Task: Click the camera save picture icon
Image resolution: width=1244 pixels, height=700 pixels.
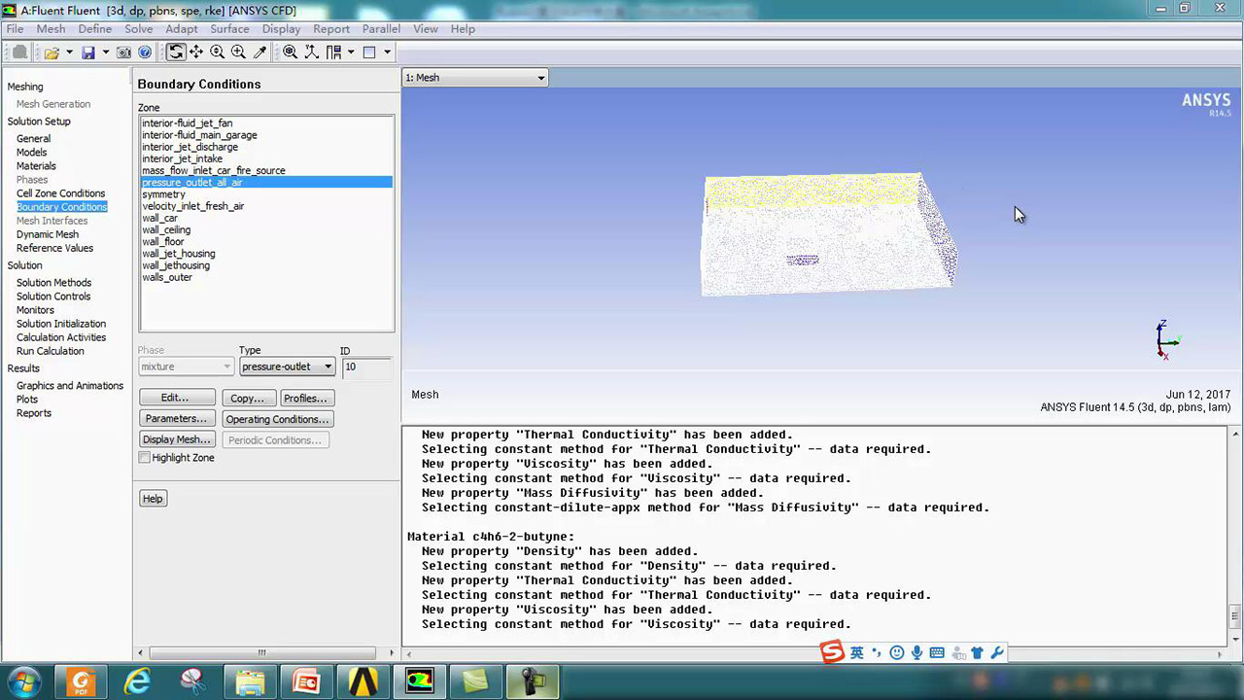Action: [124, 52]
